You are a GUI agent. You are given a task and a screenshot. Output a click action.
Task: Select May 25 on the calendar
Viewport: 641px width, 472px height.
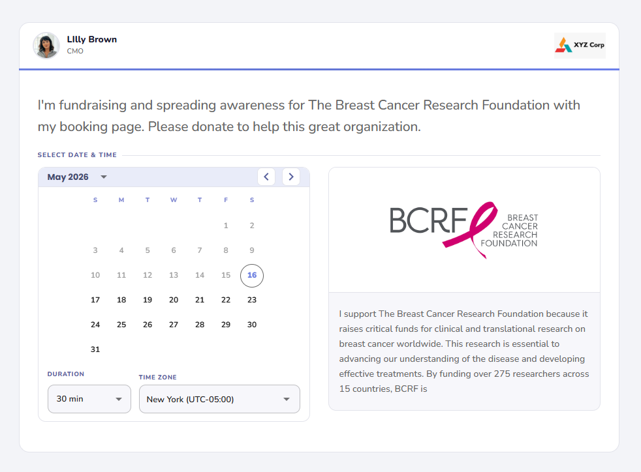pyautogui.click(x=121, y=325)
